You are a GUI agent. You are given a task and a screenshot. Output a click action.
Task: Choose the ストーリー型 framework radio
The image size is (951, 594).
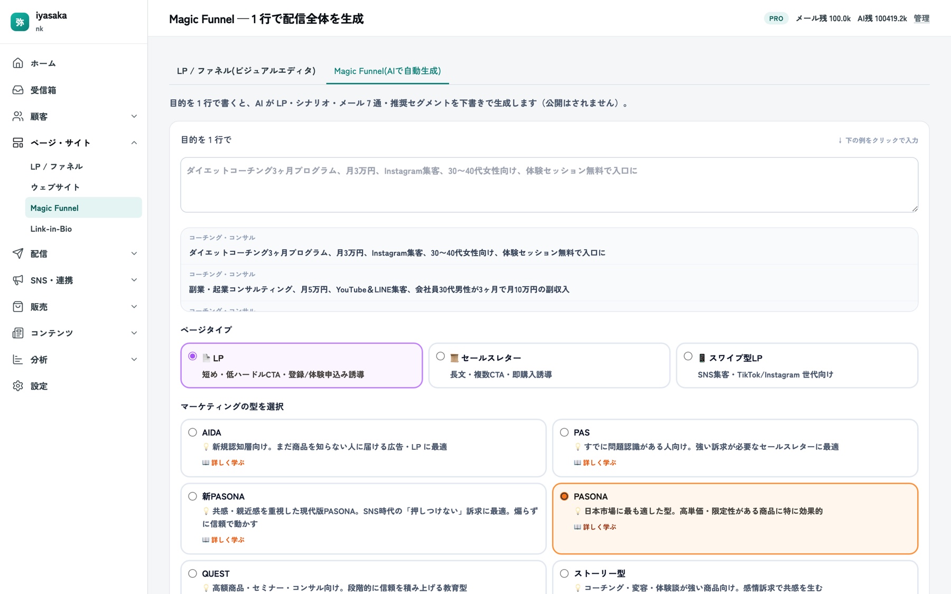(x=564, y=573)
